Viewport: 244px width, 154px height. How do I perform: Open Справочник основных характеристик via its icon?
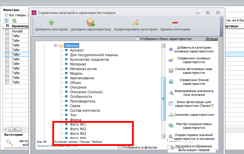coord(171,60)
